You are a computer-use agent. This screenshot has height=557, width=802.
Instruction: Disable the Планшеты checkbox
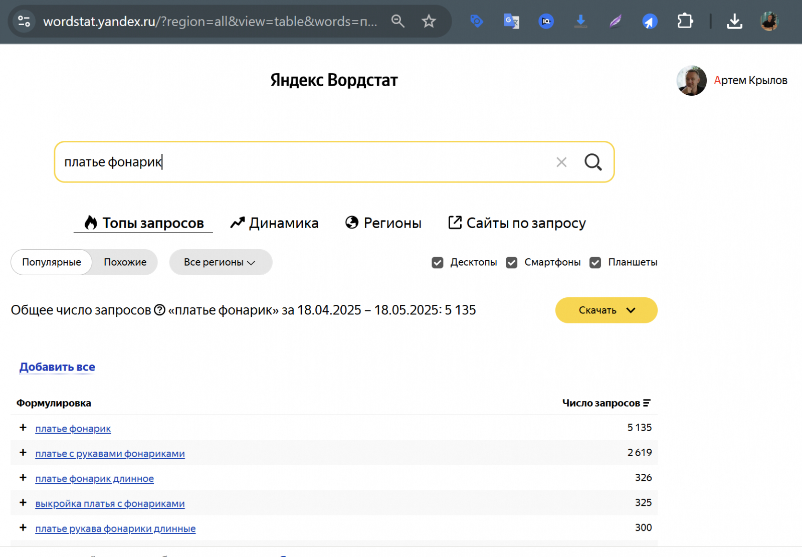click(x=595, y=263)
